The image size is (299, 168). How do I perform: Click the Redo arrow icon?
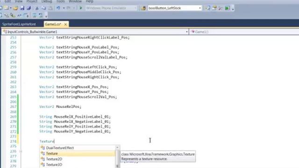(x=69, y=8)
